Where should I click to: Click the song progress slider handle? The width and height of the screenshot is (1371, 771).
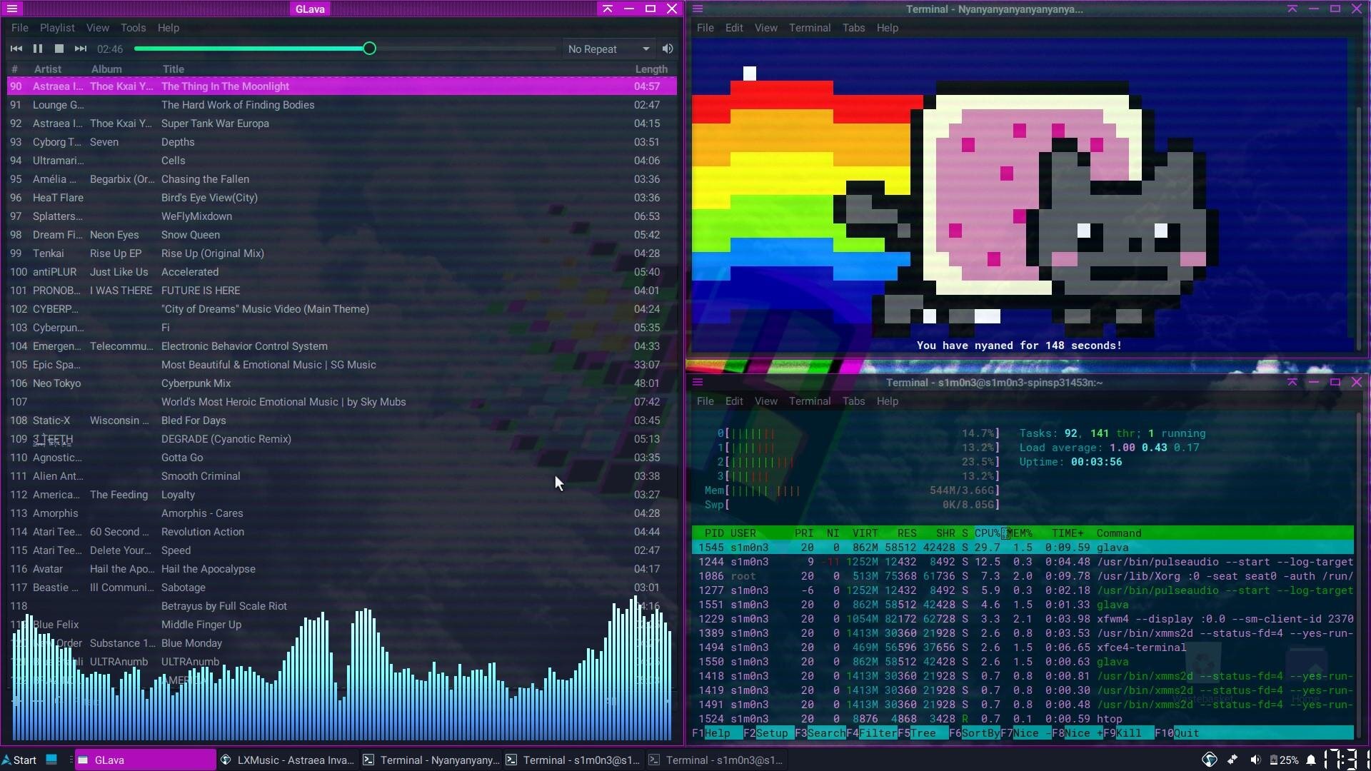[369, 49]
